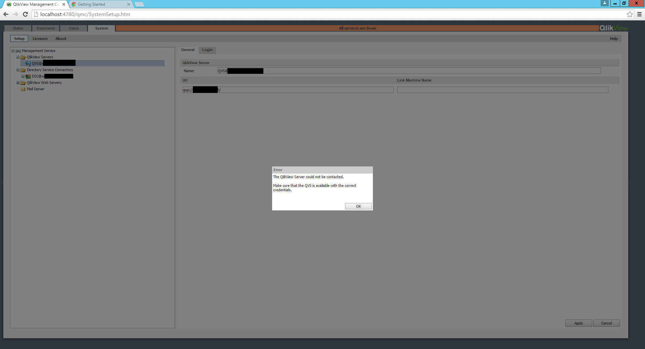Open the Help link
The image size is (645, 349).
[x=613, y=39]
